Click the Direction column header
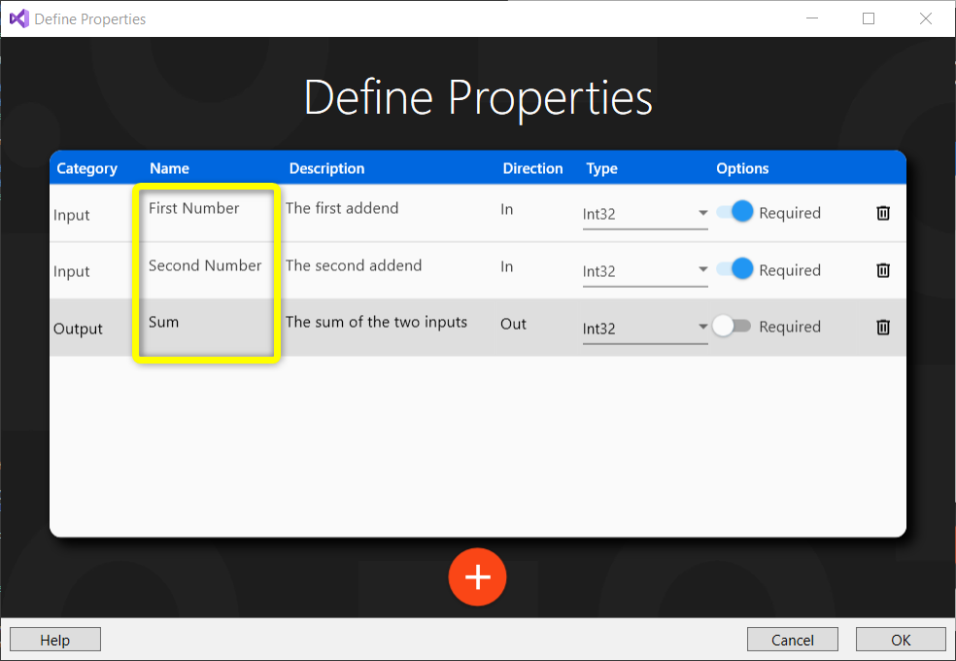 (x=532, y=167)
